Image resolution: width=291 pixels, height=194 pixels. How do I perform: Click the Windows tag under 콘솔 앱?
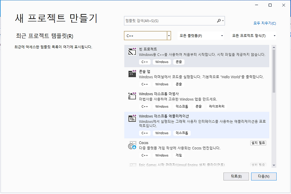(x=162, y=84)
